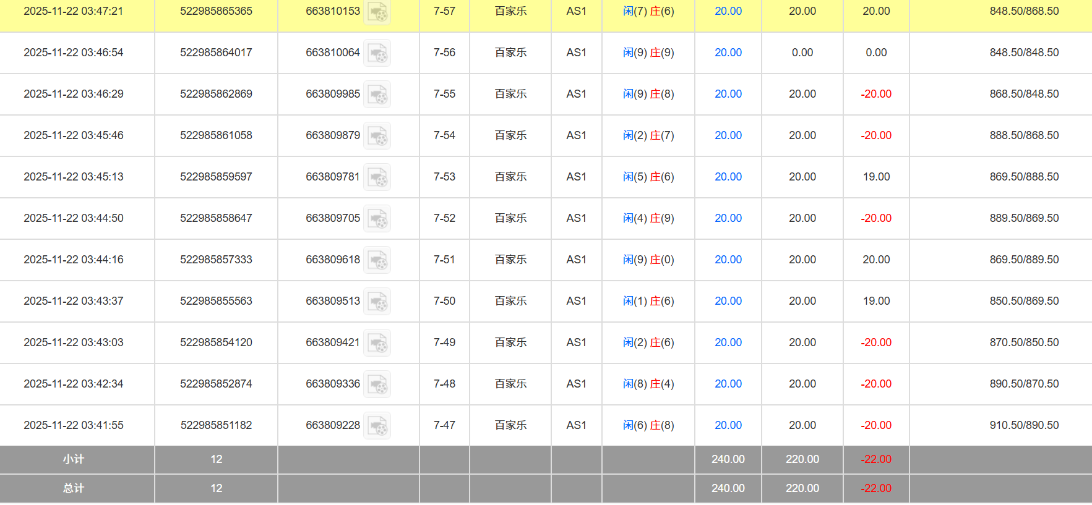
Task: Open blue 20.00 bet amount in row 7-47
Action: [728, 425]
